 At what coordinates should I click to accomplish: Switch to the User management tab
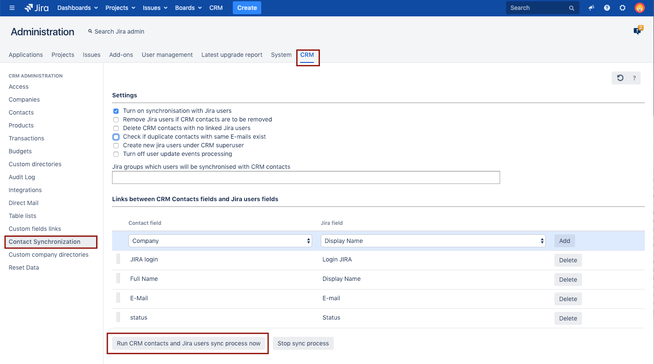point(167,55)
